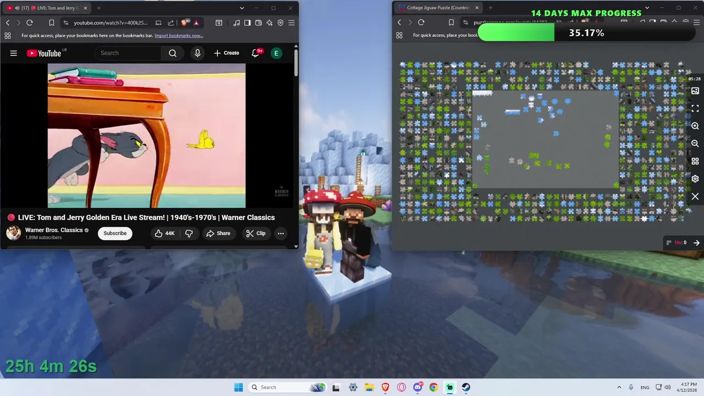Open the green E account avatar
Viewport: 704px width, 396px height.
[x=276, y=53]
